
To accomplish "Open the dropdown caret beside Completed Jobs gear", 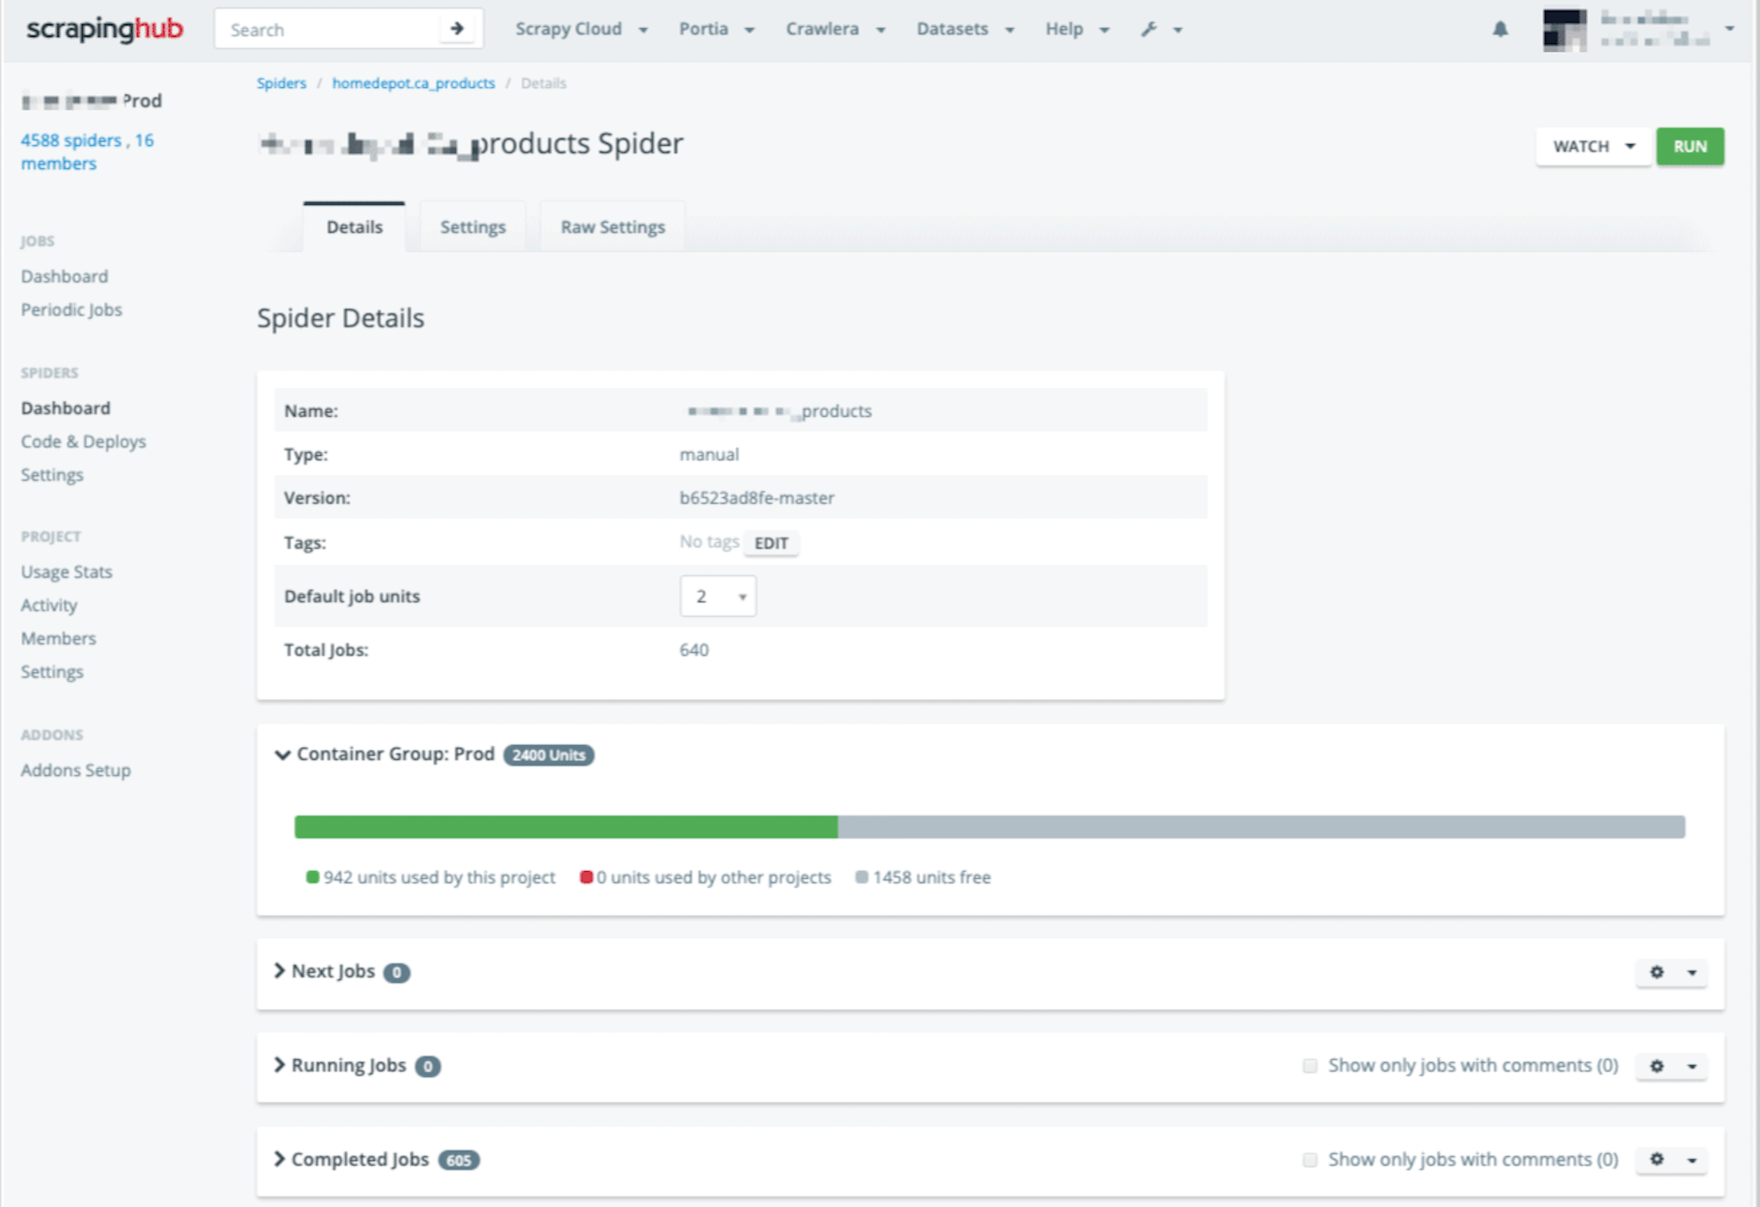I will [x=1691, y=1159].
